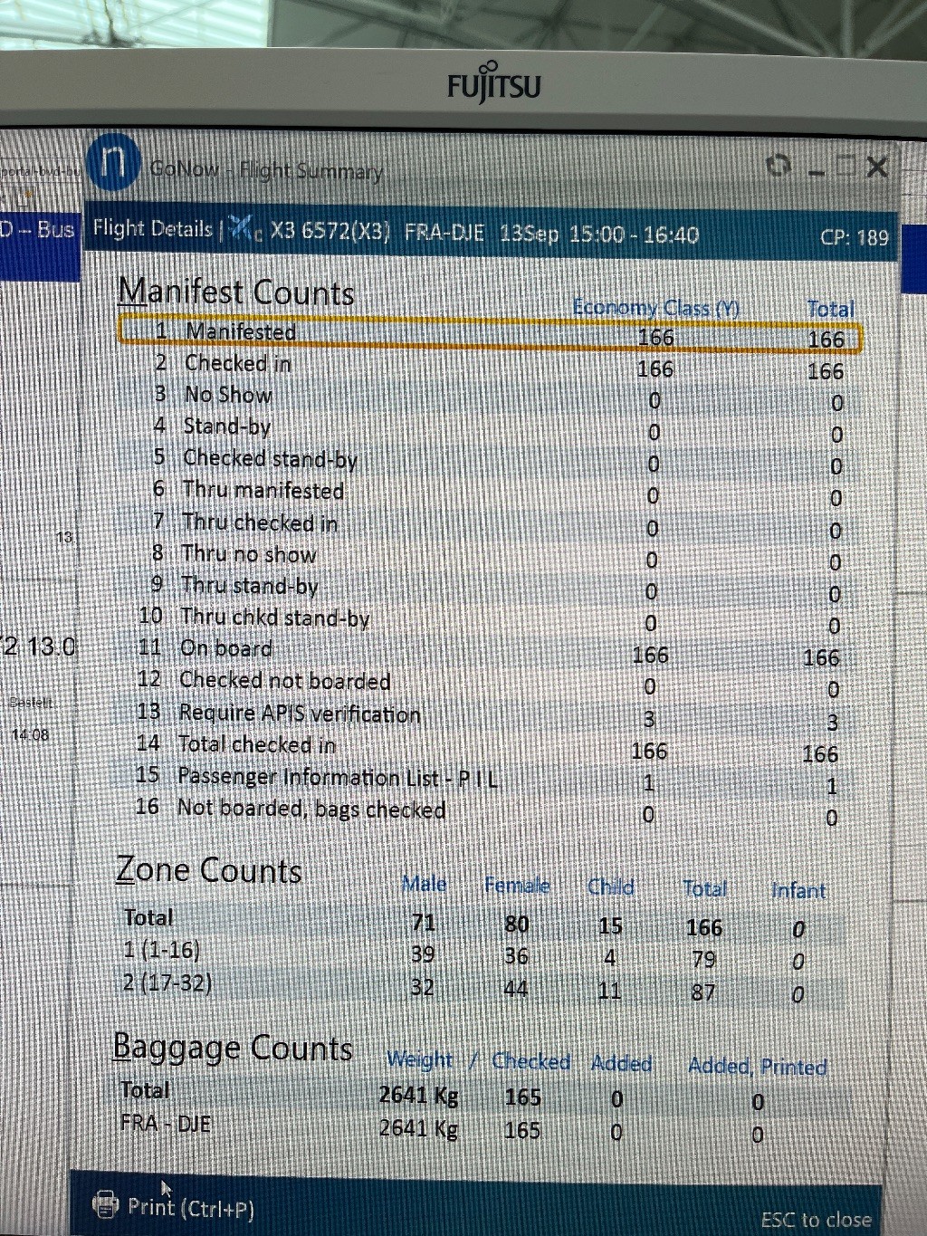Click the printer icon in bottom bar

[x=106, y=1205]
